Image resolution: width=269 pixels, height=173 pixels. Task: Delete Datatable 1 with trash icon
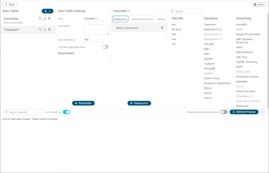49,30
